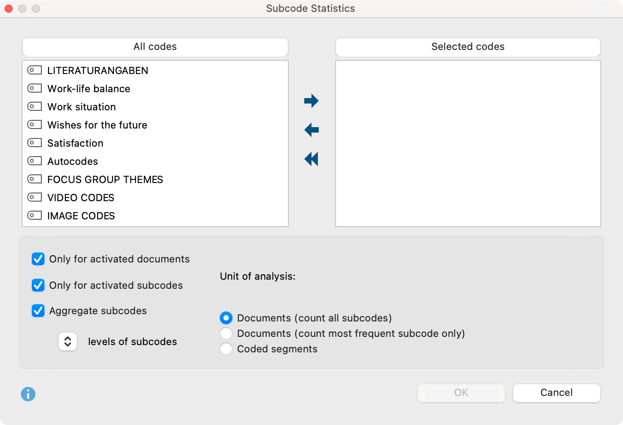Image resolution: width=623 pixels, height=425 pixels.
Task: Uncheck Only for activated subcodes
Action: coord(38,285)
